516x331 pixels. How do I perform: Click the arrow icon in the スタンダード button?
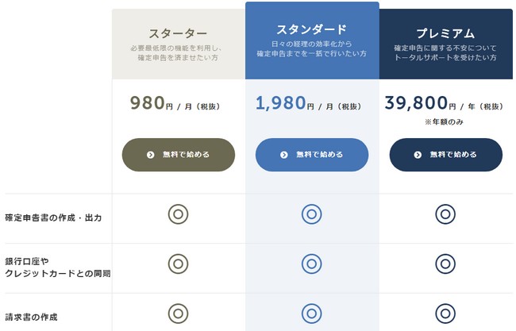284,155
